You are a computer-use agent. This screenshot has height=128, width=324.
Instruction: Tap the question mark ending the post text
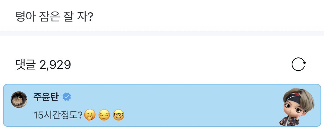pos(90,17)
